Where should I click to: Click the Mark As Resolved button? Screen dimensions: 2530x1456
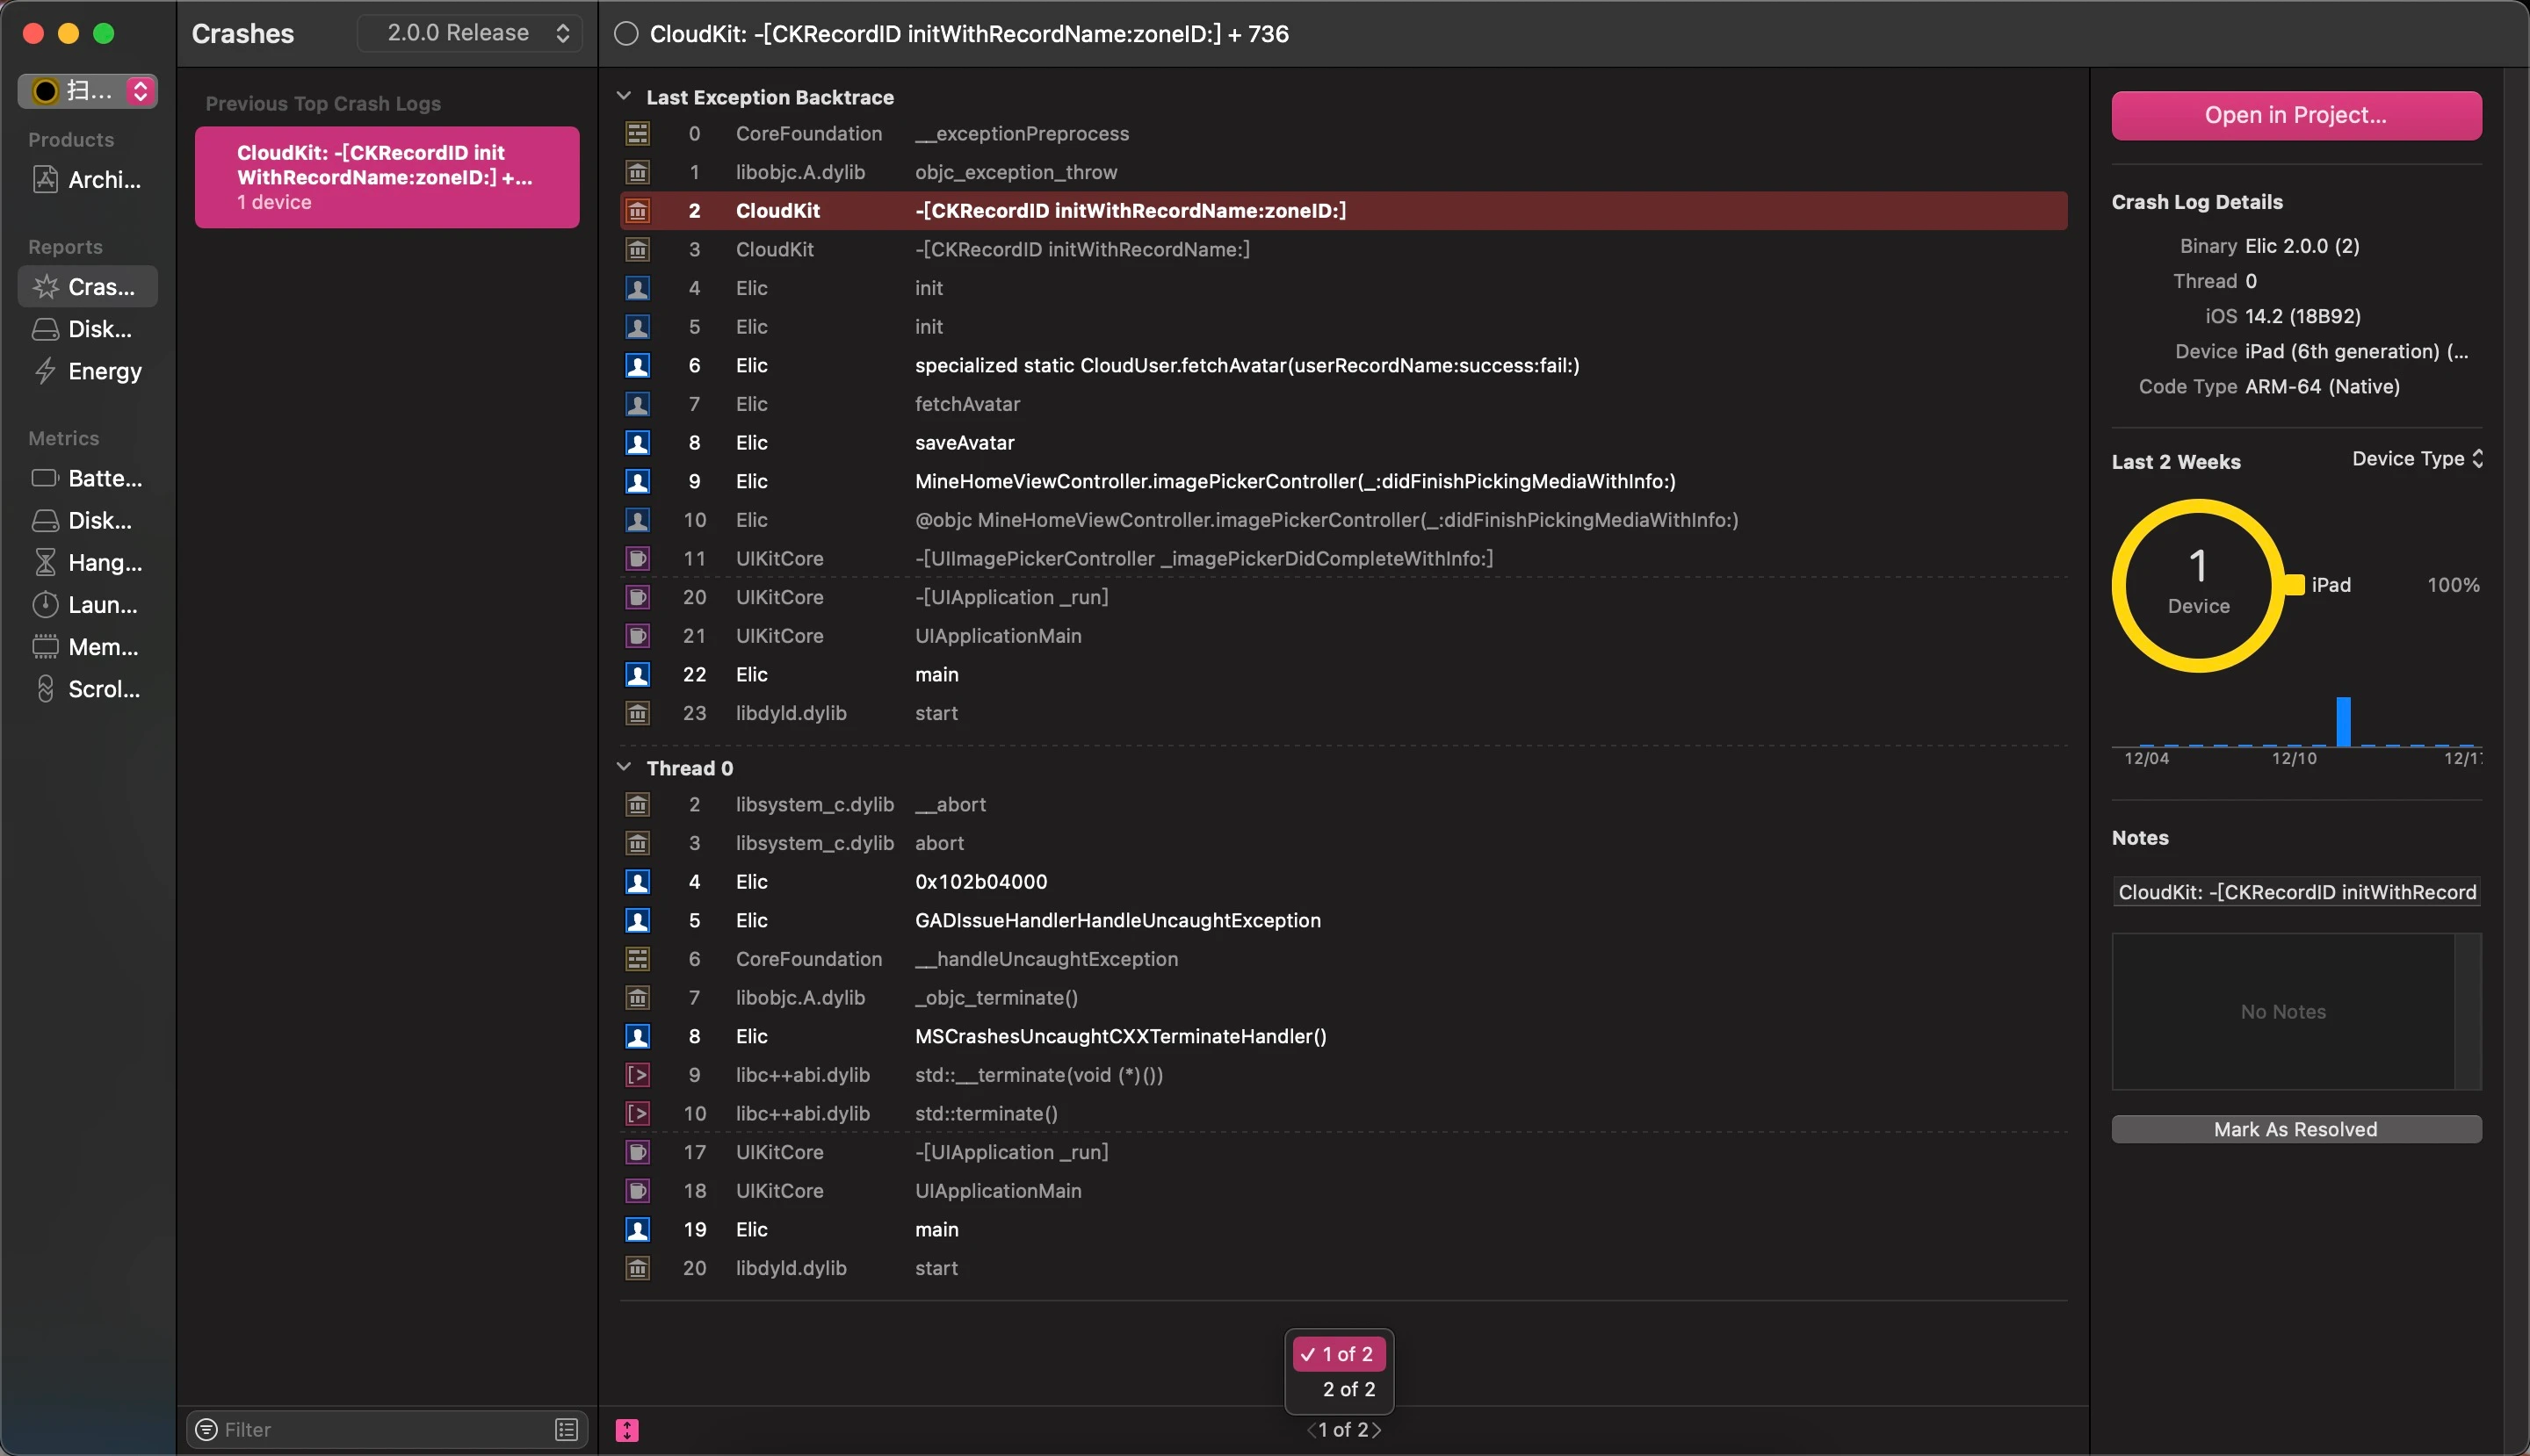click(2296, 1129)
